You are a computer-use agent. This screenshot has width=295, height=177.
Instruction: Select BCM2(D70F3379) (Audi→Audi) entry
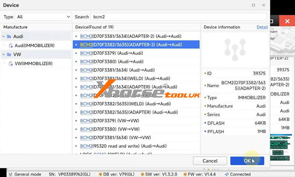pos(136,53)
